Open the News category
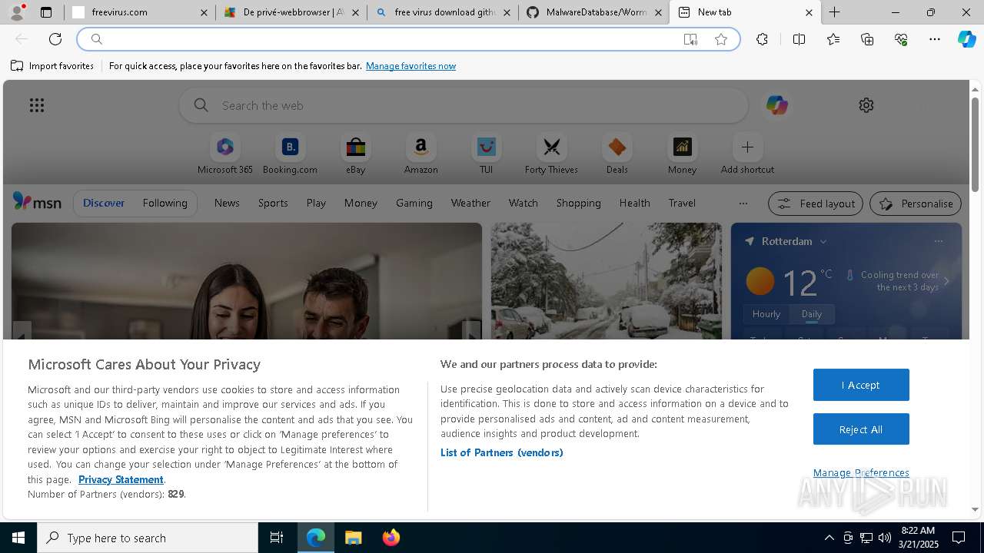The width and height of the screenshot is (984, 553). pos(227,203)
